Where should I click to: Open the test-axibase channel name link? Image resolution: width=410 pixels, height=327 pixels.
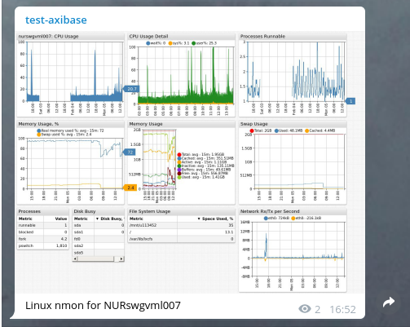pyautogui.click(x=56, y=20)
